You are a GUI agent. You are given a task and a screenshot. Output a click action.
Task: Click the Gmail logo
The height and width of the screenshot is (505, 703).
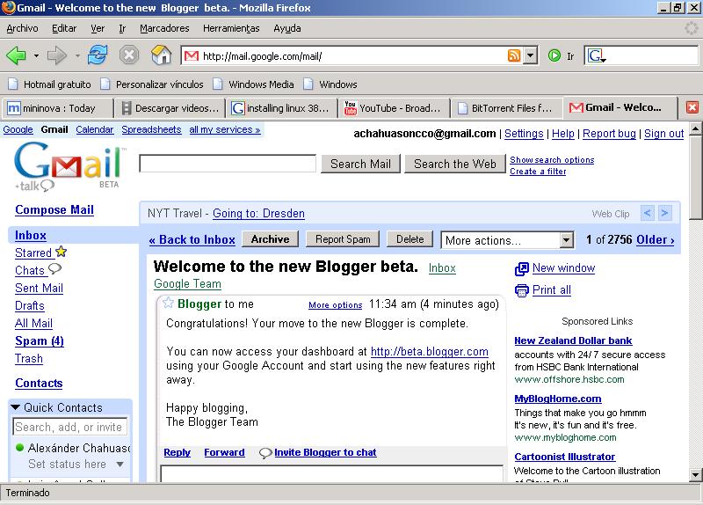(x=69, y=166)
